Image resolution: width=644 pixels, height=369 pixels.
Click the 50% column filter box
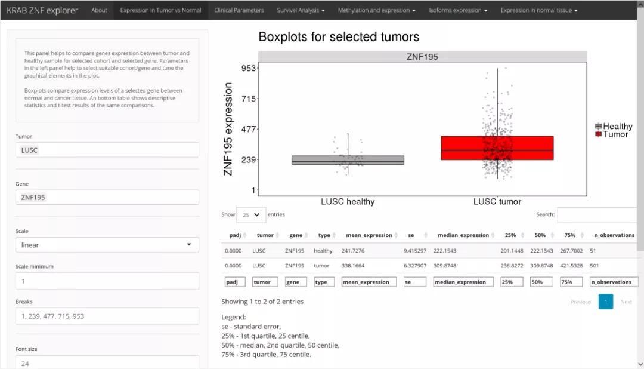point(541,282)
